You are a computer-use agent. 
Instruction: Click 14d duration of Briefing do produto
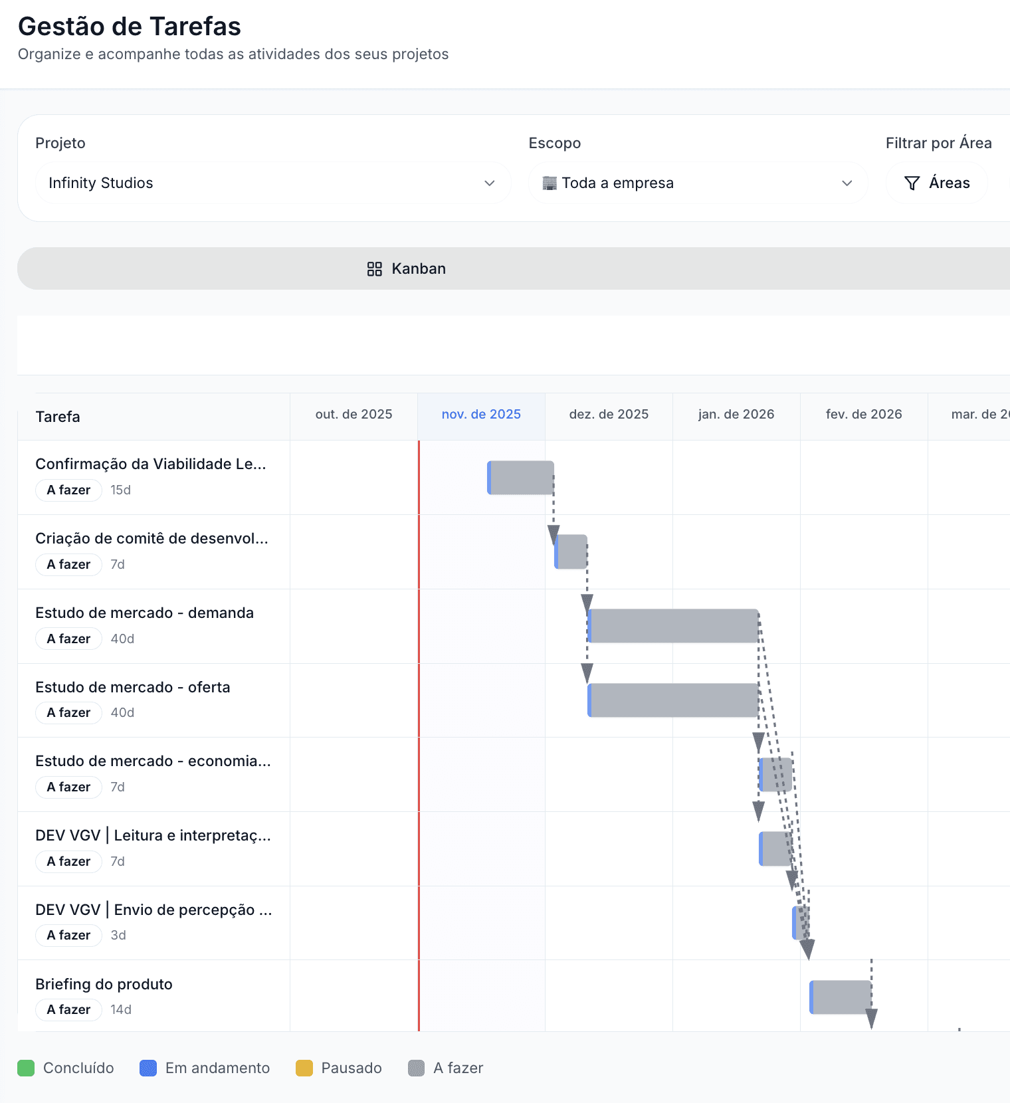(121, 1009)
